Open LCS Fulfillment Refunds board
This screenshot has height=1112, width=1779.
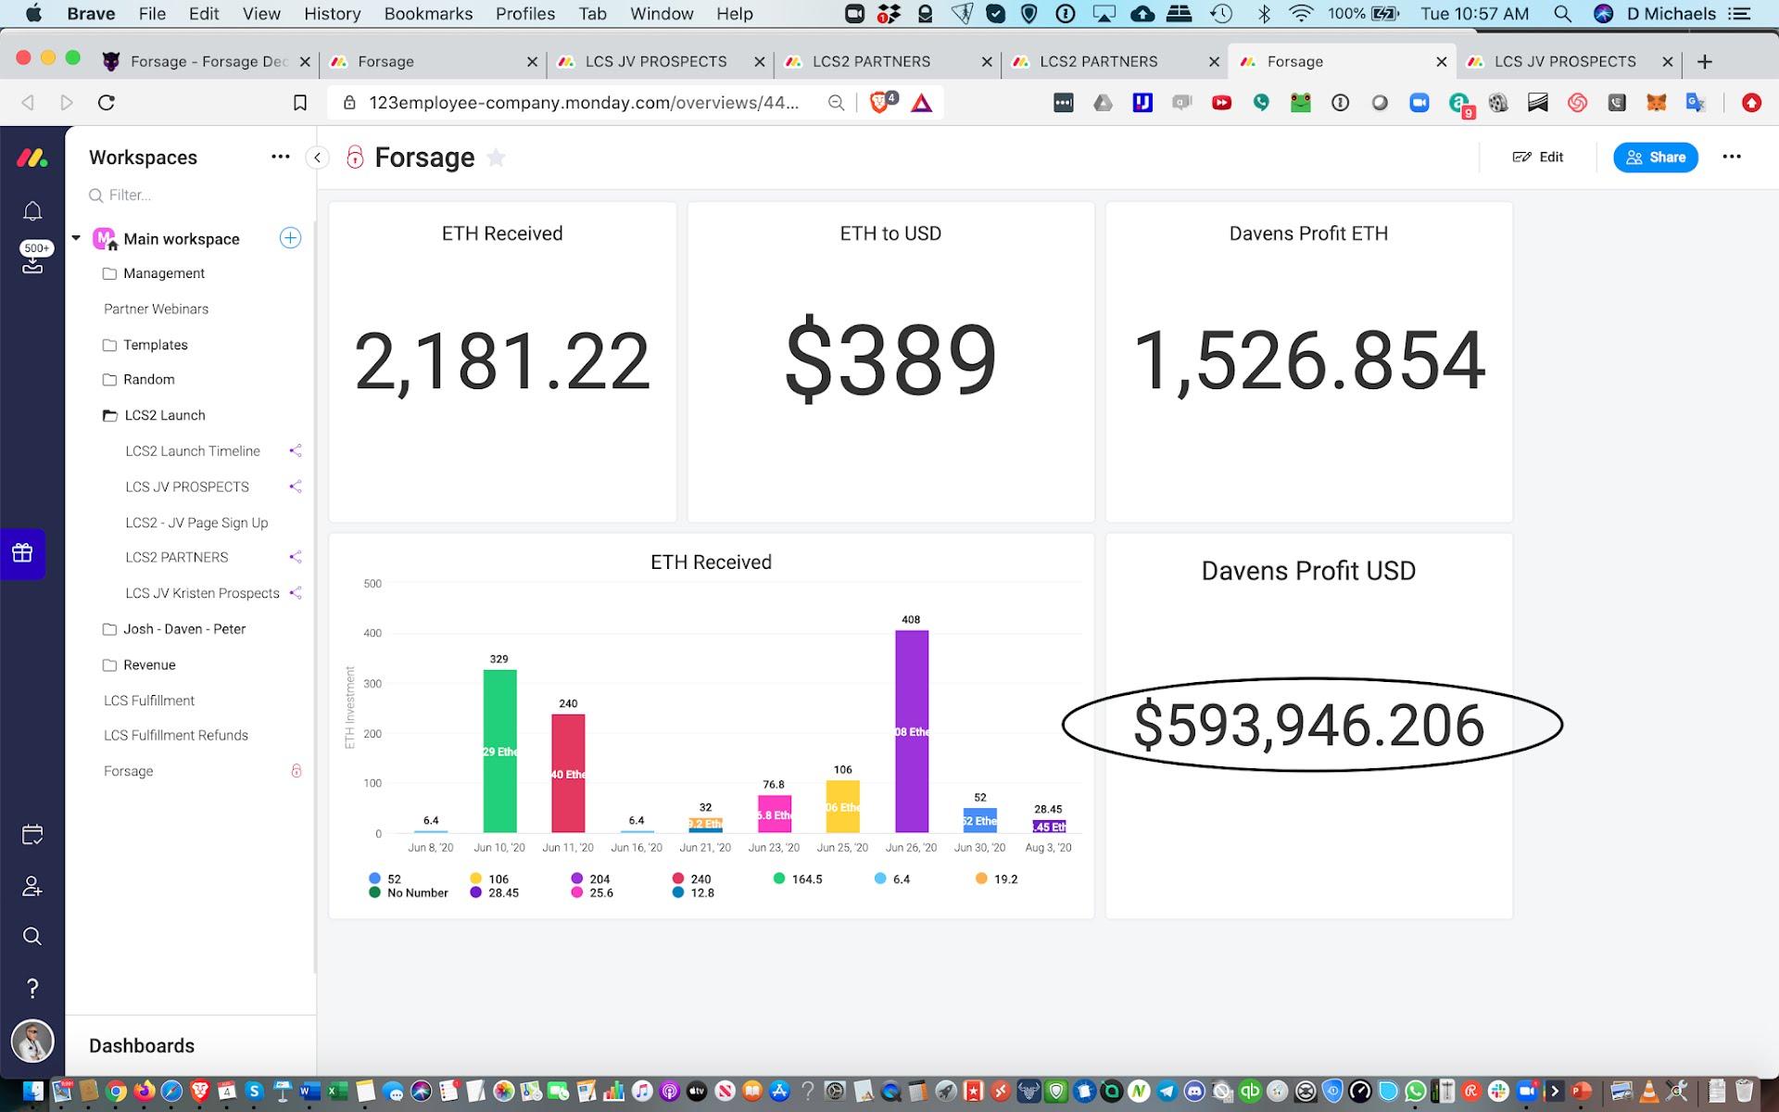tap(176, 735)
